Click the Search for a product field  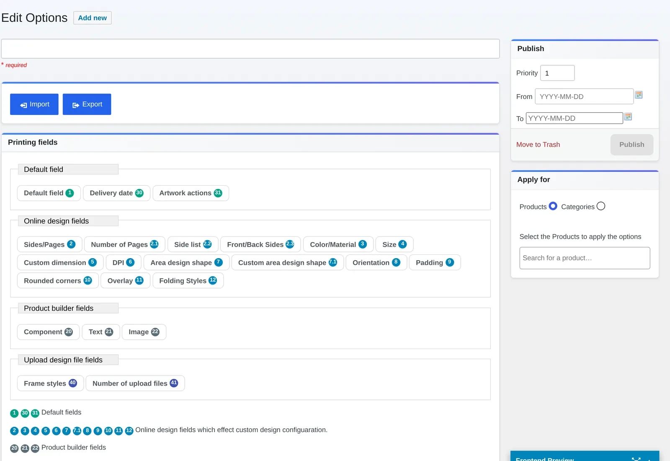coord(585,258)
